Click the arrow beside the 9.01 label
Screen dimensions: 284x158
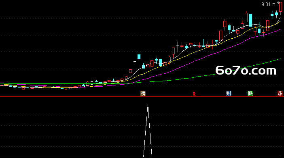[276, 3]
